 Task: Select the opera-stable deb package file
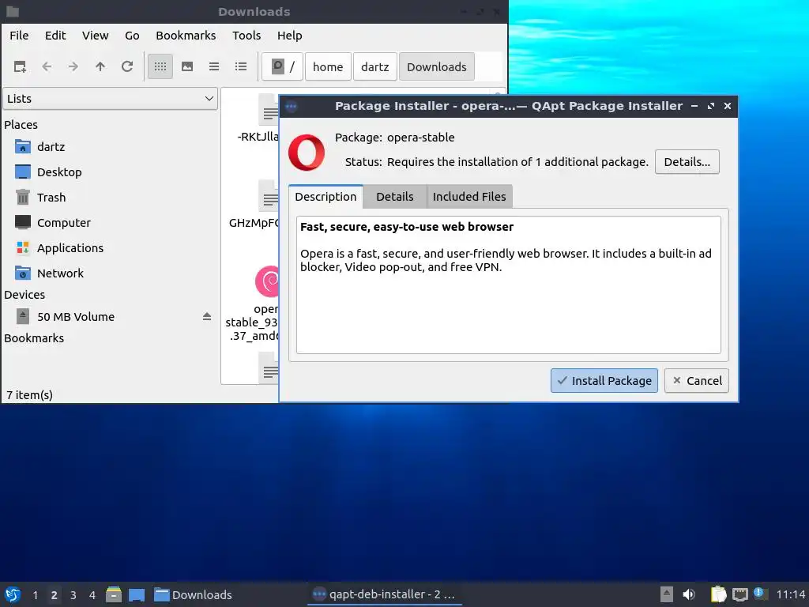click(x=267, y=281)
